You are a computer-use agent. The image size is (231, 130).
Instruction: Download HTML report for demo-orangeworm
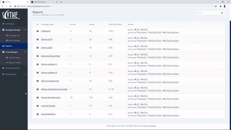144,79
